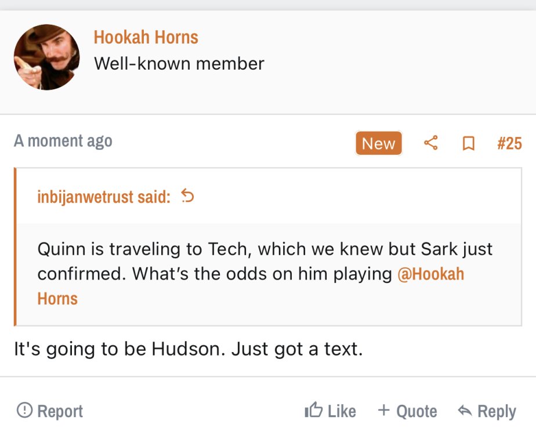Open the #25 post permalink

(x=509, y=143)
